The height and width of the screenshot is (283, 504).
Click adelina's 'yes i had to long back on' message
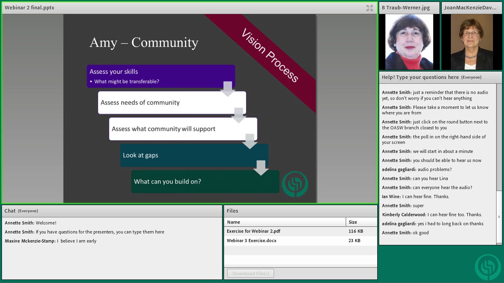click(x=433, y=224)
